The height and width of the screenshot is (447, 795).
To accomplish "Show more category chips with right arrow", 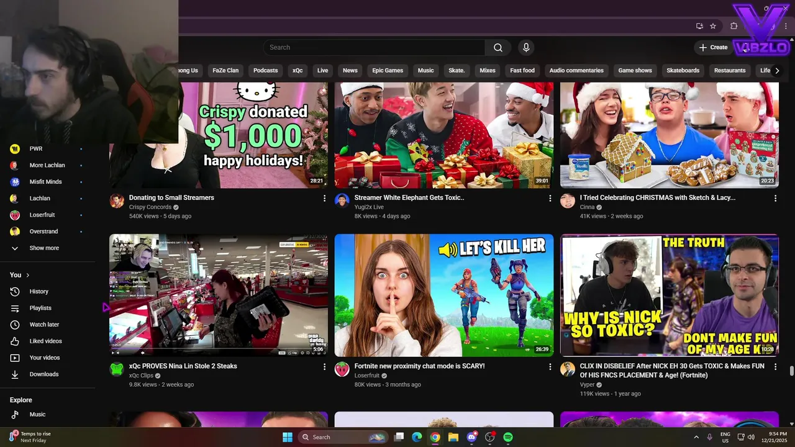I will tap(776, 71).
